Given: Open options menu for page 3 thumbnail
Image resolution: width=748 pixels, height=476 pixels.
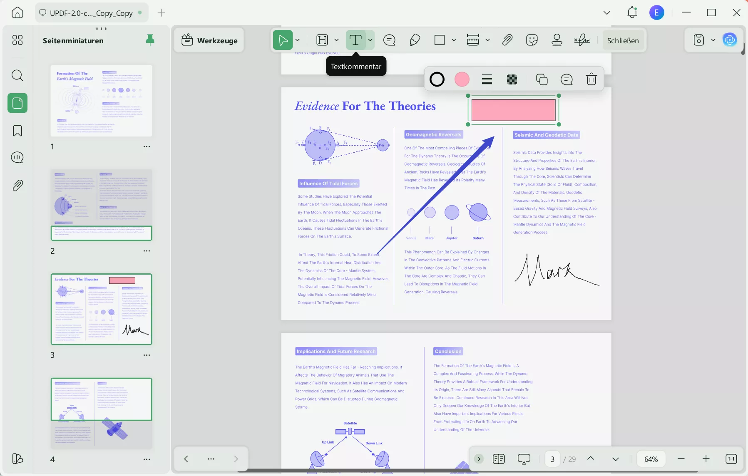Looking at the screenshot, I should (x=147, y=355).
